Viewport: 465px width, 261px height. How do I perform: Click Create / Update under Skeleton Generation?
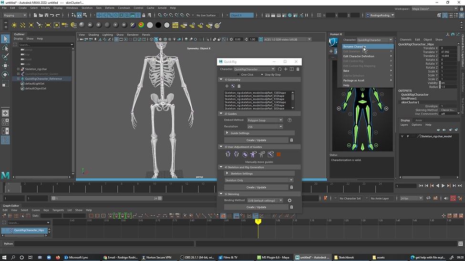coord(256,187)
